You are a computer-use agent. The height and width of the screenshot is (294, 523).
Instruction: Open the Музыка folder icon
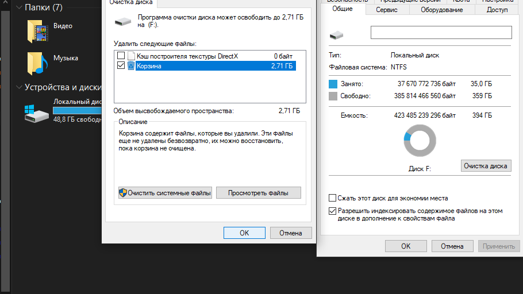pos(37,63)
